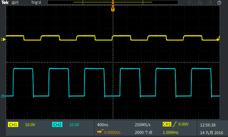Click the date 14 九月 2016
Viewport: 228px width, 137px height.
pos(211,133)
